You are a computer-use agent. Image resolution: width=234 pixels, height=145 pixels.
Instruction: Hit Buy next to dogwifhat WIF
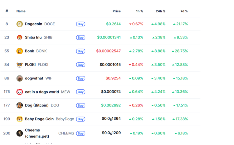click(80, 78)
